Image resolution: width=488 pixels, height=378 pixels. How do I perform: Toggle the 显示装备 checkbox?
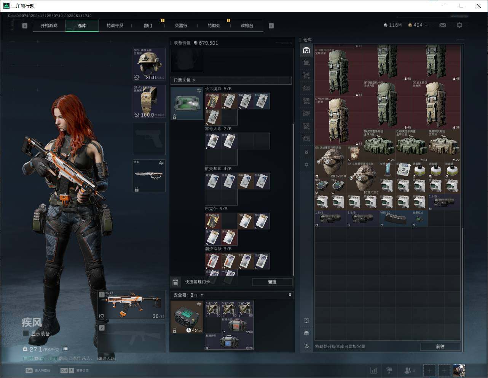point(26,333)
